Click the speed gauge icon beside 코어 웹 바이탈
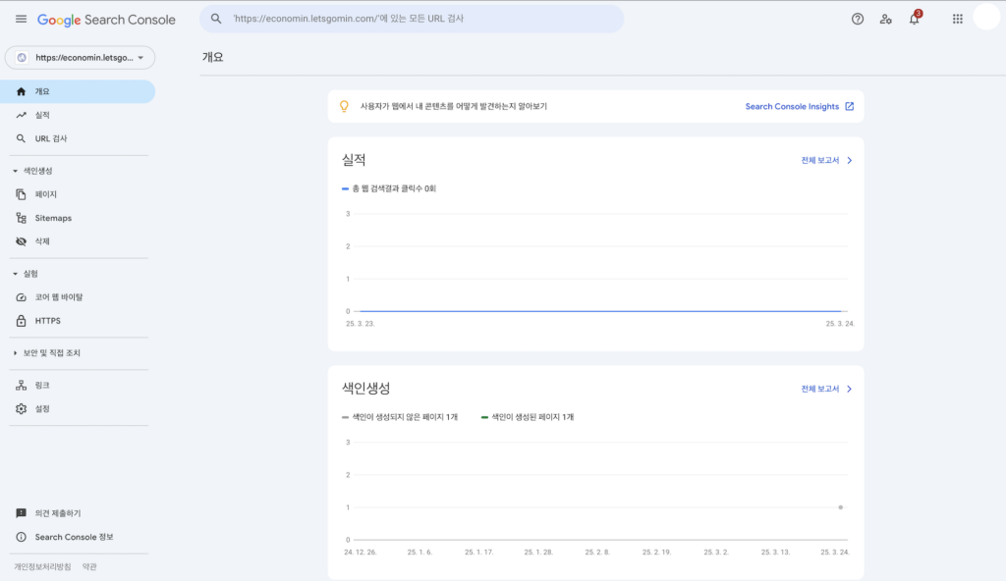 point(22,297)
